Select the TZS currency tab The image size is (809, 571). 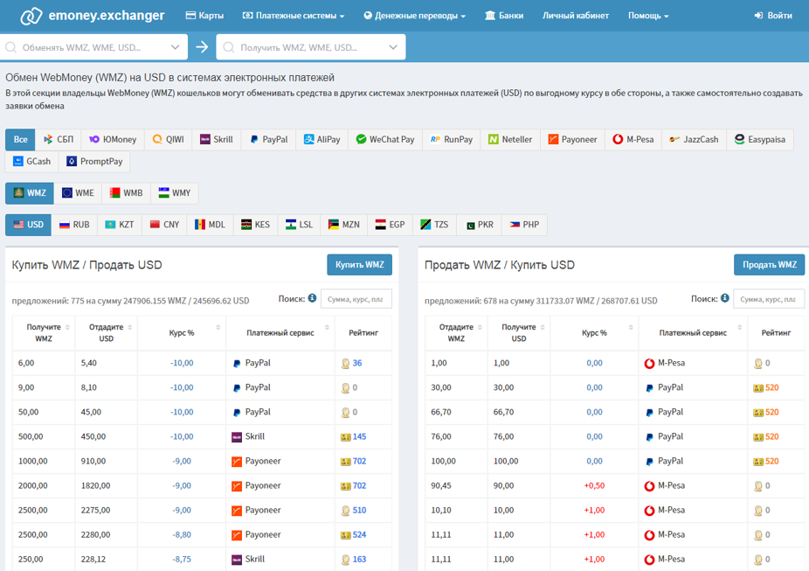[434, 225]
